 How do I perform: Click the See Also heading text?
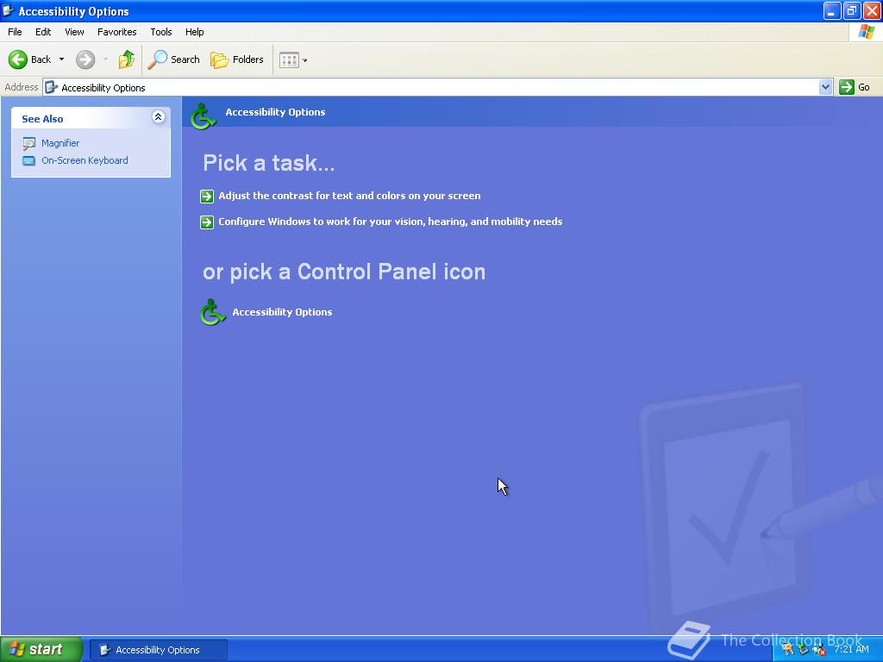(42, 119)
